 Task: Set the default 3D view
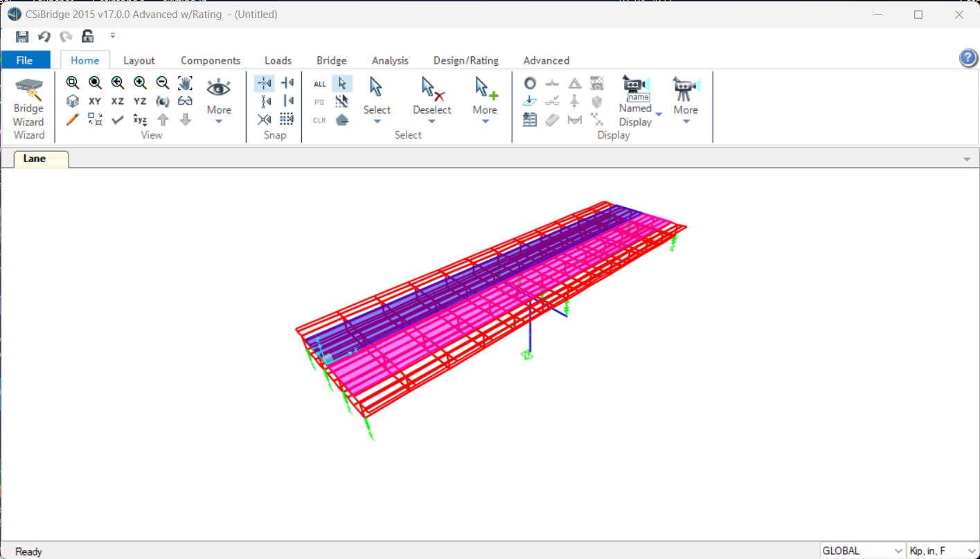coord(72,100)
